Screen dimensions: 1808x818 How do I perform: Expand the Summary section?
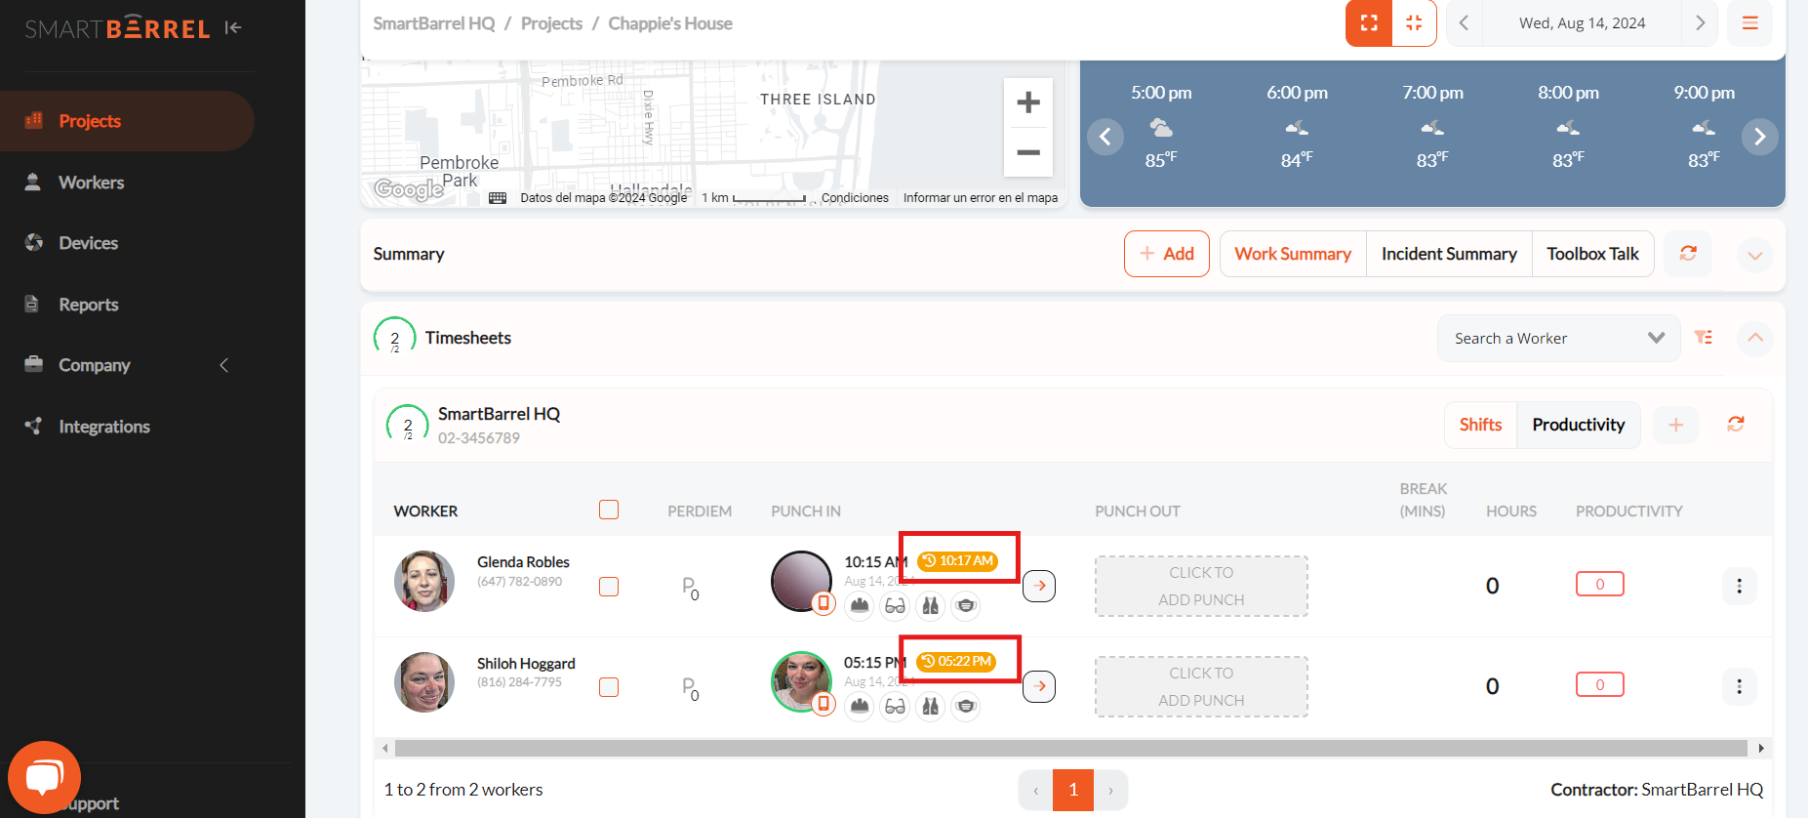(x=1755, y=256)
